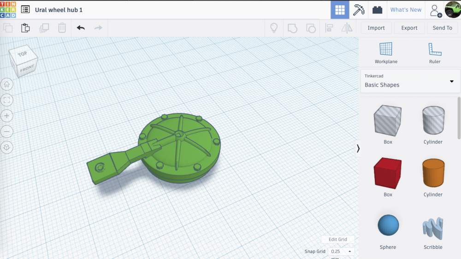
Task: Select the Ruler tool
Action: coord(435,53)
